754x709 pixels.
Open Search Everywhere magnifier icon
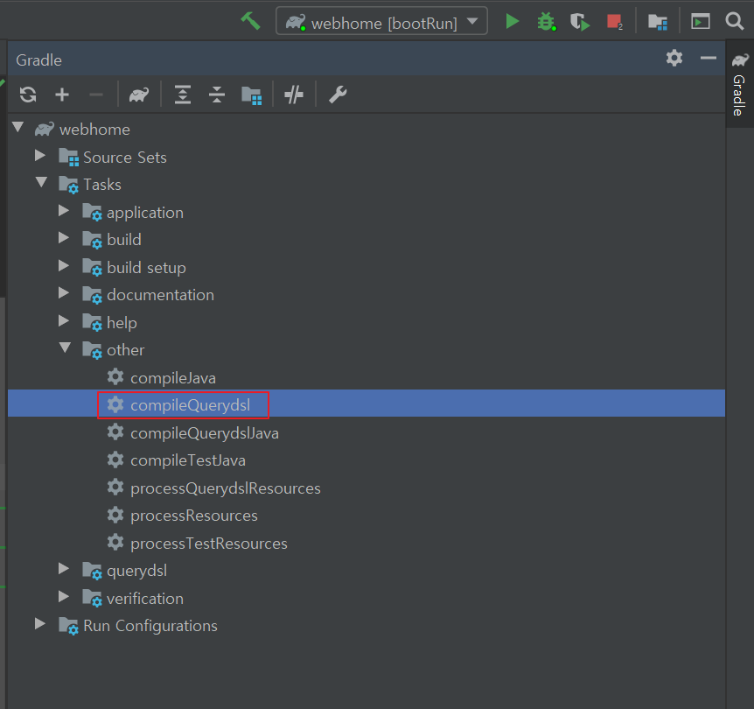(x=734, y=21)
